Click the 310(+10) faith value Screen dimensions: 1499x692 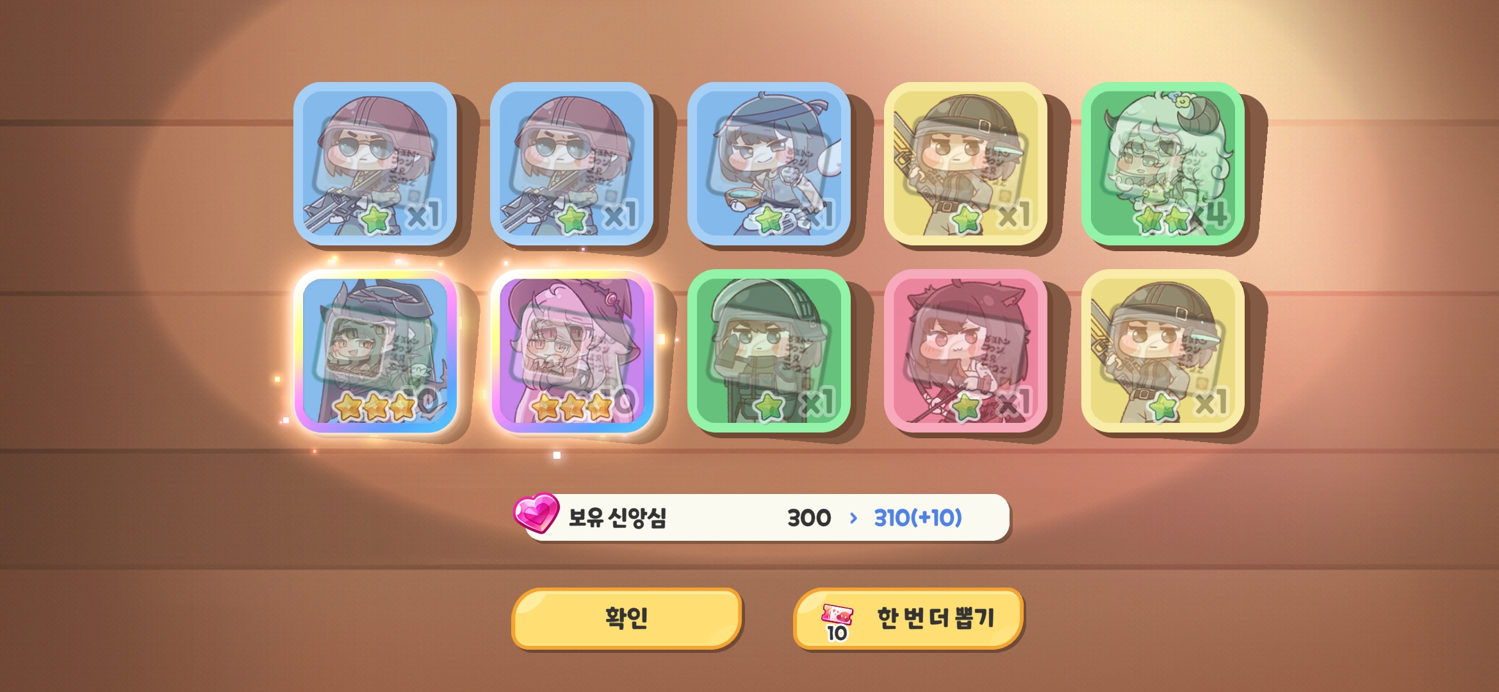[x=918, y=518]
